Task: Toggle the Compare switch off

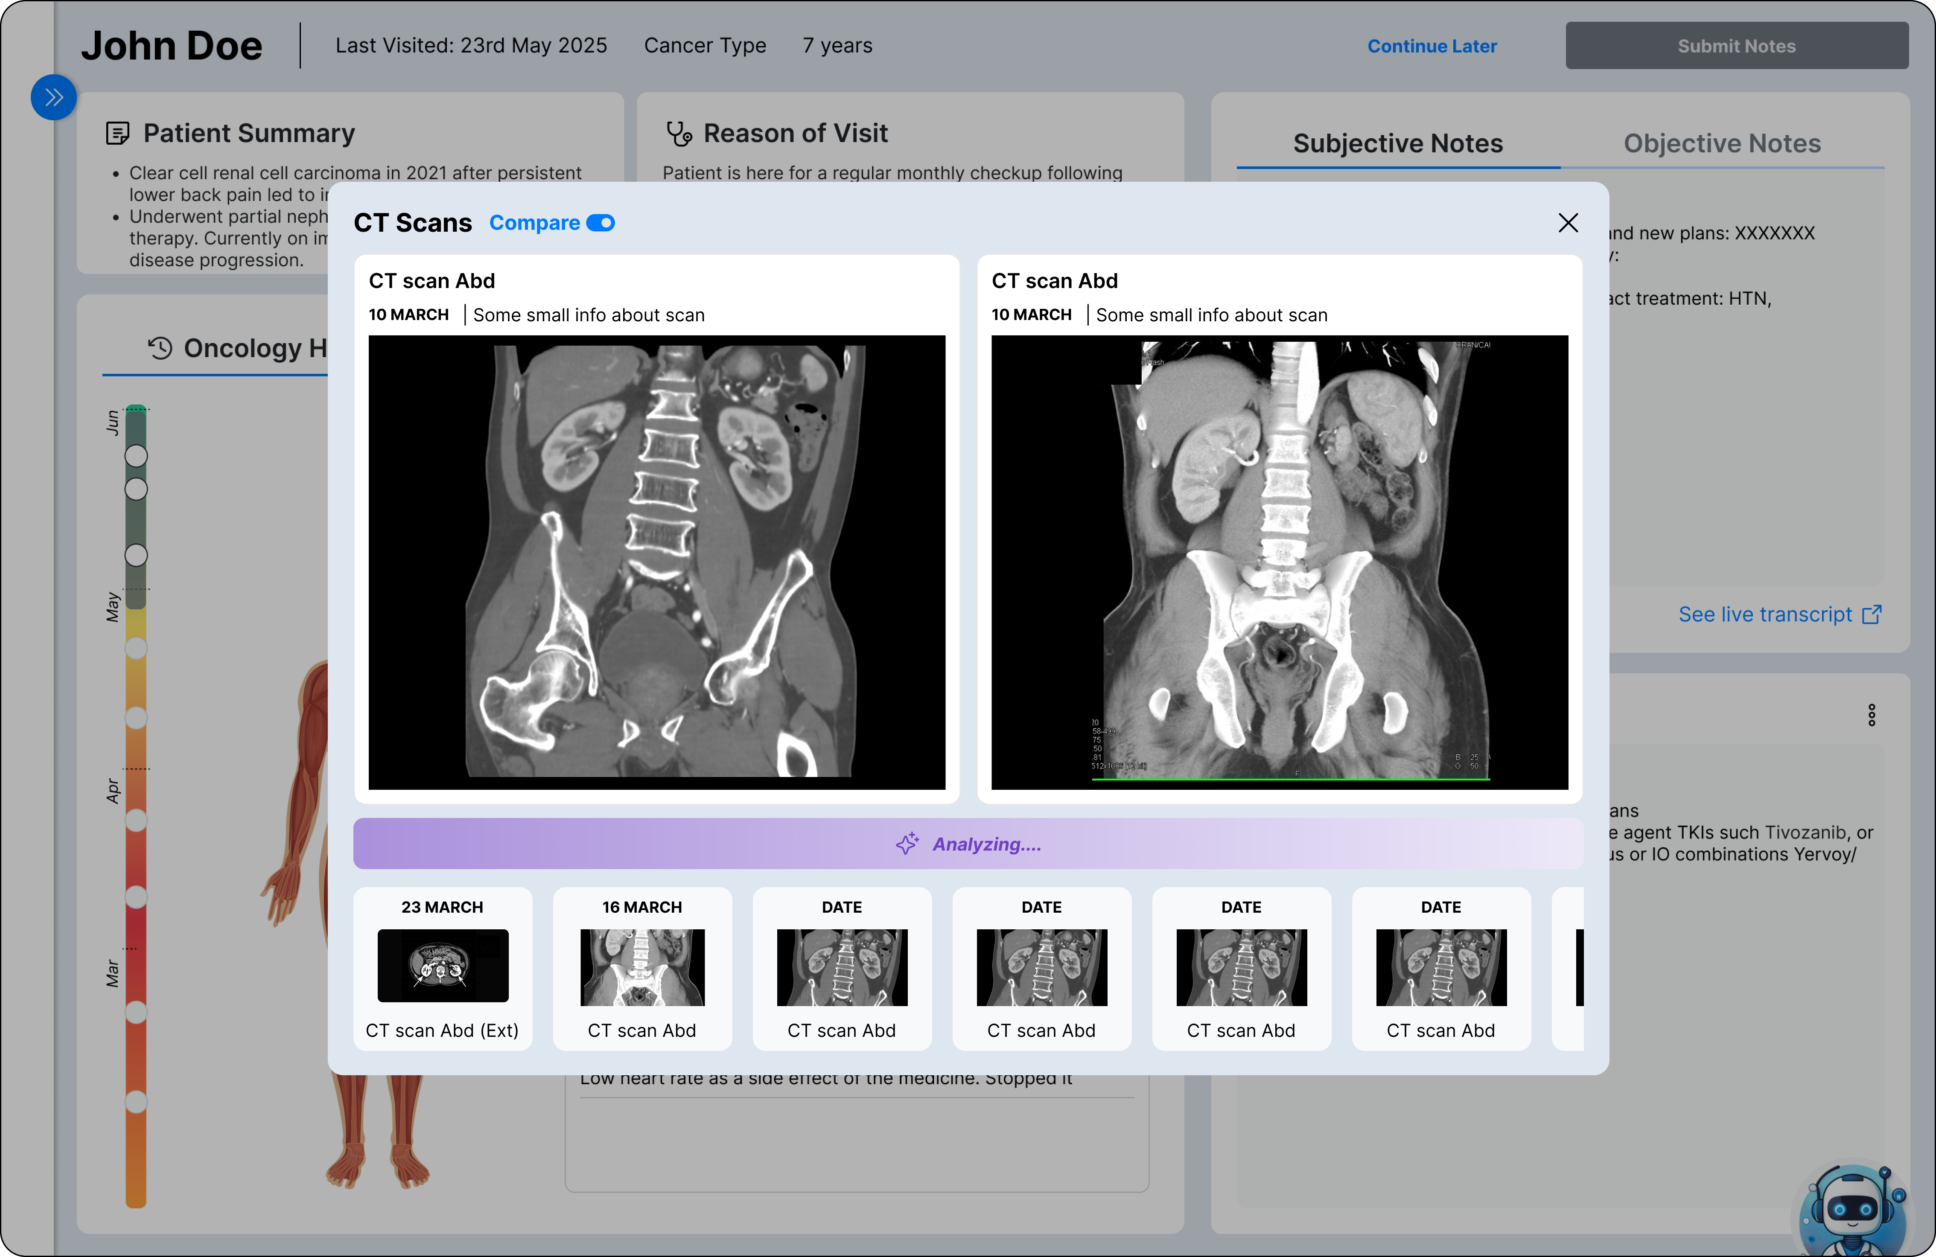Action: point(601,223)
